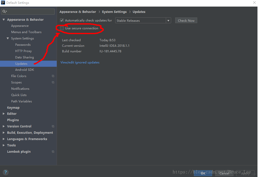Image resolution: width=259 pixels, height=177 pixels.
Task: Click the project-level icon beside Version Control
Action: [53, 126]
